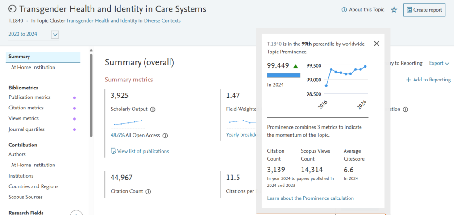Click info icon next to Scholarly Output
Viewport: 457px width, 218px height.
point(153,109)
